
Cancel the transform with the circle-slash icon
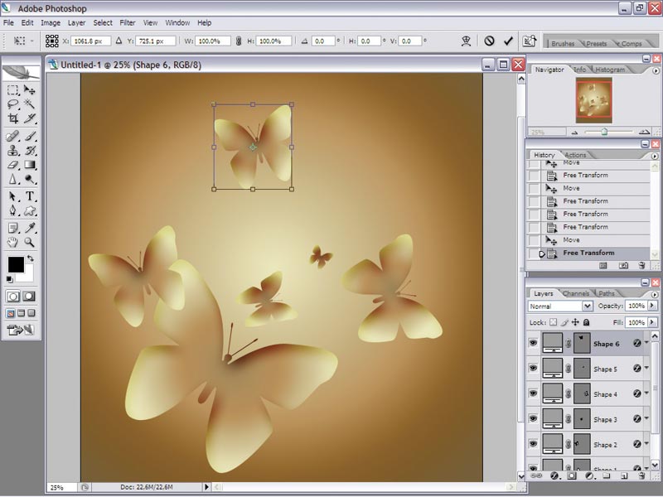point(489,41)
